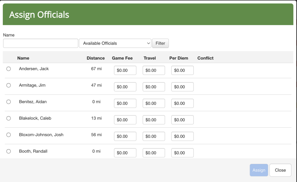Edit Travel amount for Armitage, Jim
The height and width of the screenshot is (182, 297).
(x=154, y=87)
